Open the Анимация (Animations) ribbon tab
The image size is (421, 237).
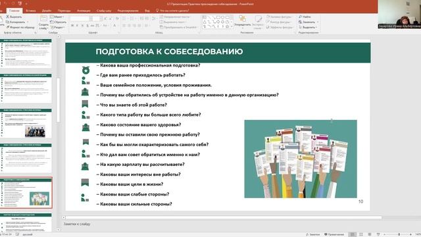(x=84, y=11)
